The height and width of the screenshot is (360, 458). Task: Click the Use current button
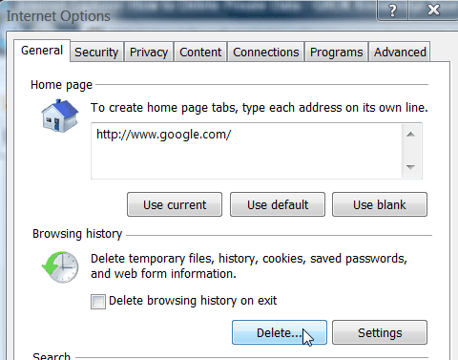point(175,204)
